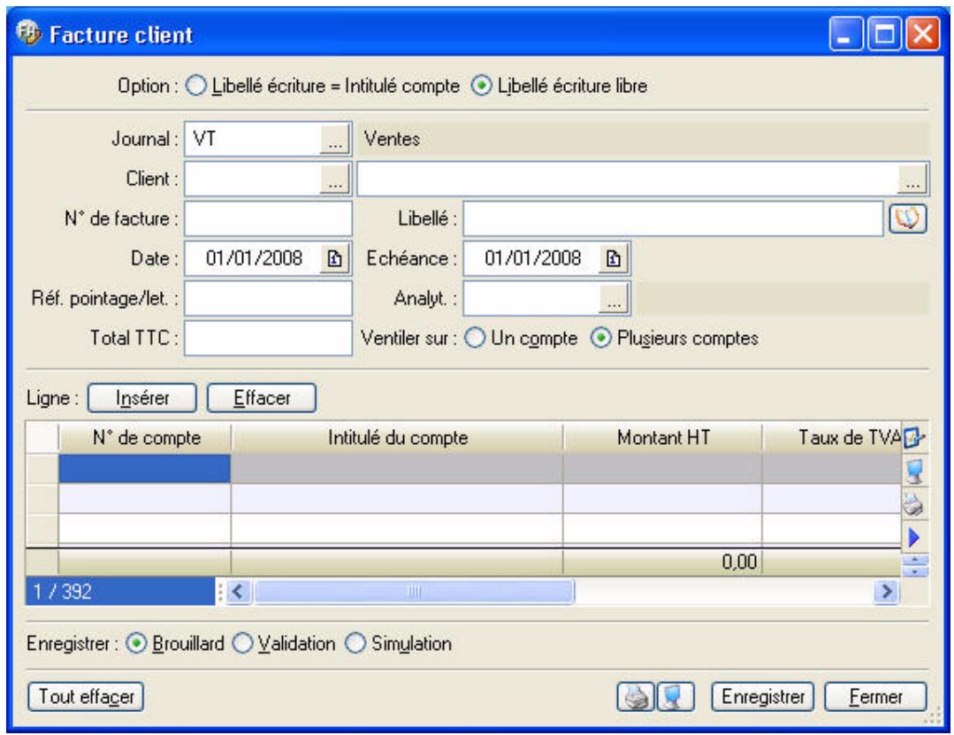Image resolution: width=954 pixels, height=735 pixels.
Task: Click the grid preview monitor icon
Action: pos(914,471)
